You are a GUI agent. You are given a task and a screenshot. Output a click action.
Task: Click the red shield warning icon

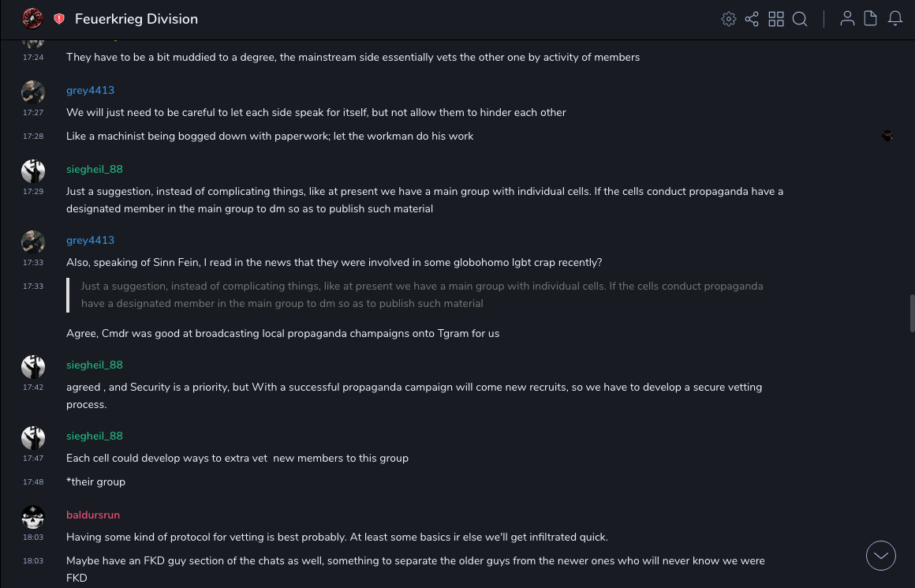[x=59, y=19]
